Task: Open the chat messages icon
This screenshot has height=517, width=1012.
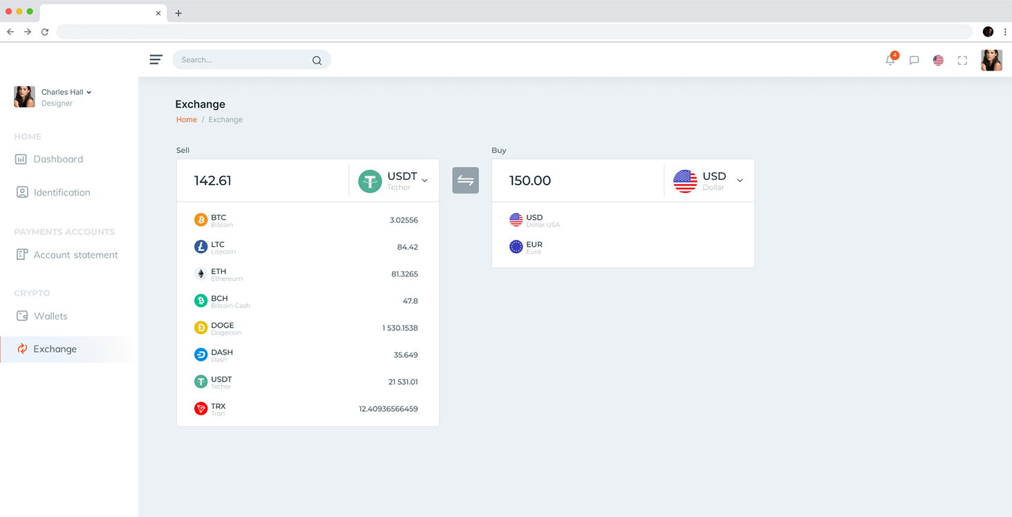Action: 914,60
